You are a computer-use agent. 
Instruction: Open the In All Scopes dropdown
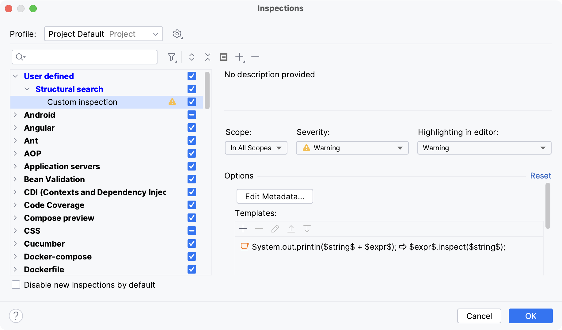tap(256, 148)
